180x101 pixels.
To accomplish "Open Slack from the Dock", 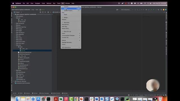I will [x=91, y=99].
